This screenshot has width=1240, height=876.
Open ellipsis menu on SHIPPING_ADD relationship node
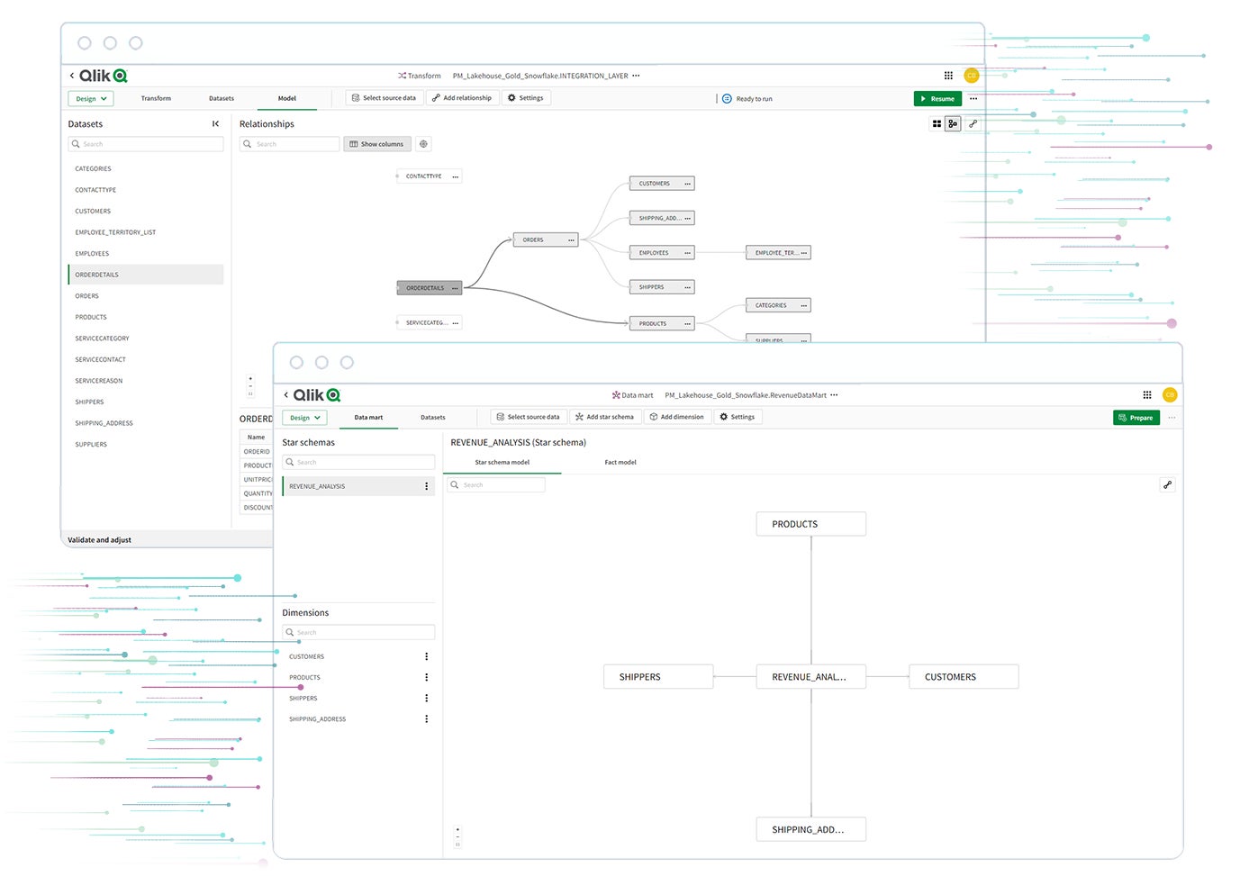click(687, 219)
